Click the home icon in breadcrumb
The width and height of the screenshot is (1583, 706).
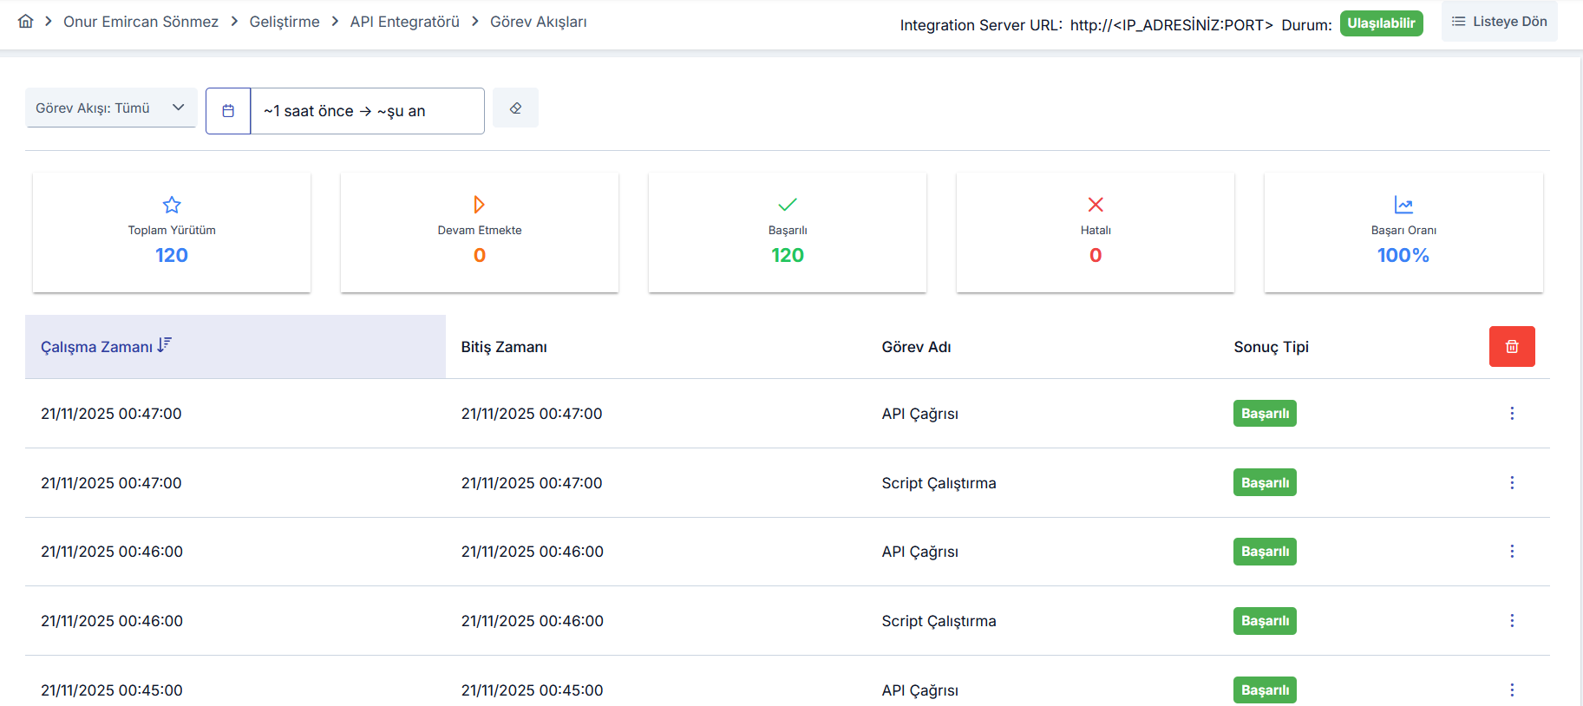26,22
